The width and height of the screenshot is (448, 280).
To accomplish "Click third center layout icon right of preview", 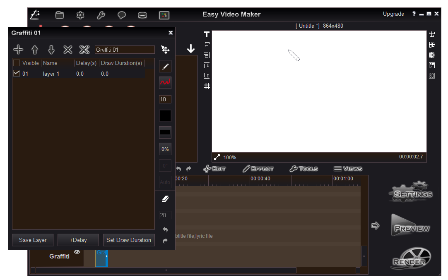I will [432, 55].
